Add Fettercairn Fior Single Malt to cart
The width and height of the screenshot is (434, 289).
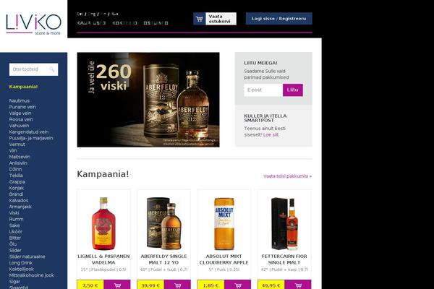298,285
